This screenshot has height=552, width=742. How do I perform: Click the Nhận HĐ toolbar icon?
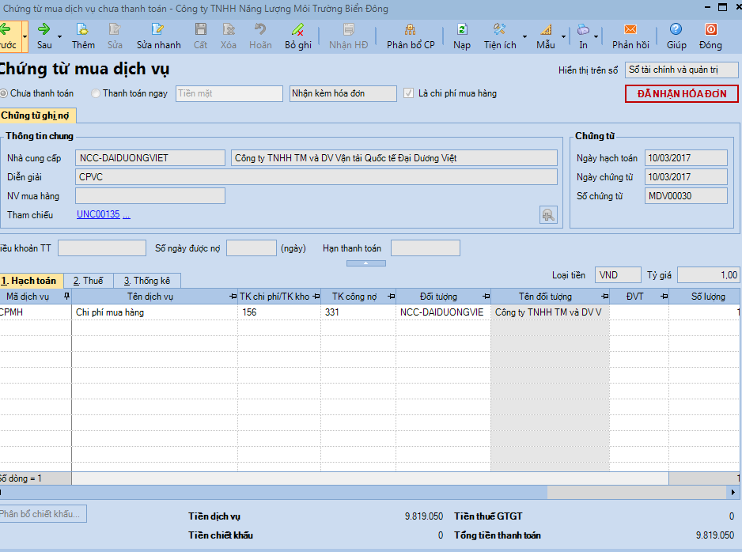coord(348,36)
